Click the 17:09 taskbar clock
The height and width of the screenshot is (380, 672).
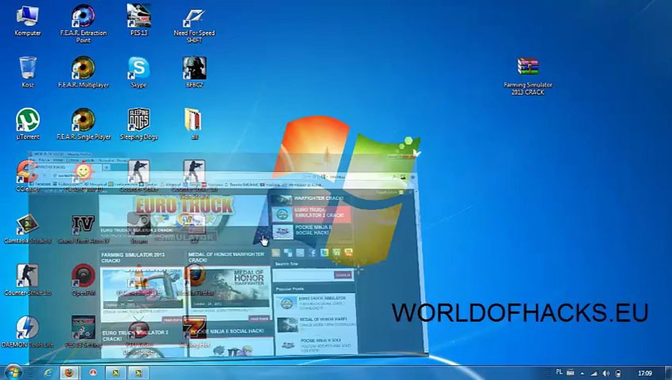[x=645, y=373]
